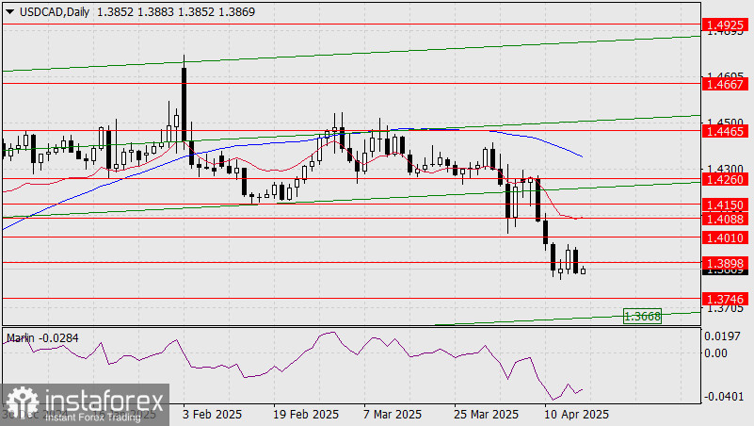This screenshot has height=426, width=754.
Task: Select the 19 Feb 2025 date label
Action: (306, 415)
